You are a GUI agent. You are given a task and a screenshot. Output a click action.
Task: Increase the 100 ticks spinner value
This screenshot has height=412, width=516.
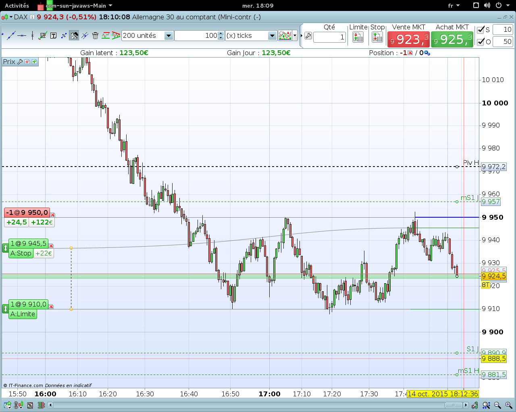221,33
